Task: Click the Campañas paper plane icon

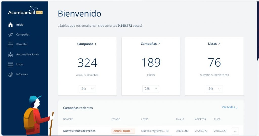Action: coord(10,35)
